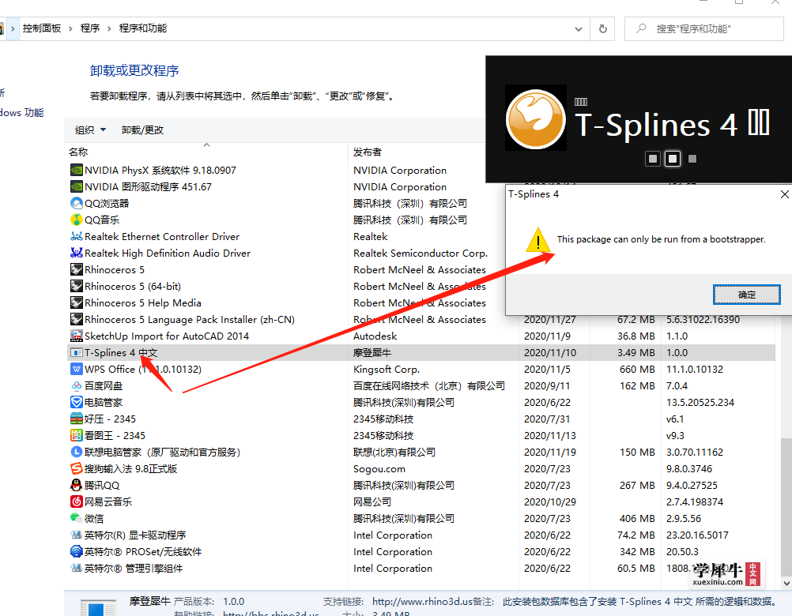The width and height of the screenshot is (792, 616).
Task: Click 确定 in the T-Splines 4 dialog
Action: pos(746,295)
